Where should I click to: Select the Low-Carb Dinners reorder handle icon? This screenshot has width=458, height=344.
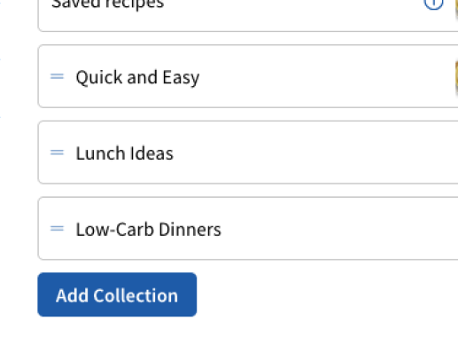pos(57,229)
